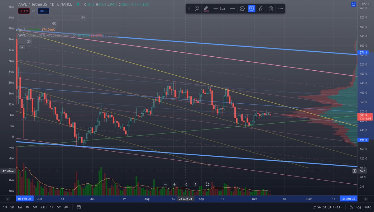Click the blue switch icon near USDT

click(353, 4)
